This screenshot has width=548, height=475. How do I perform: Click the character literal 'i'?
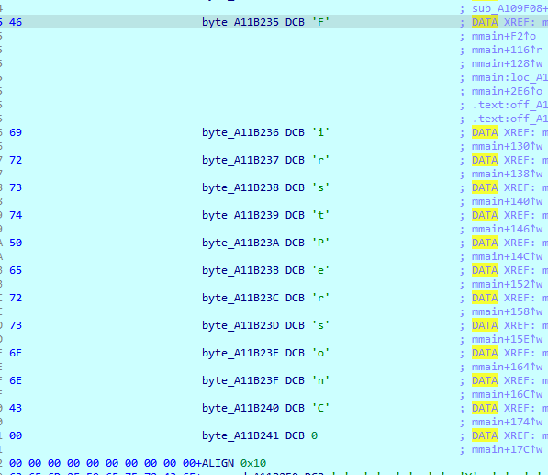[x=320, y=132]
